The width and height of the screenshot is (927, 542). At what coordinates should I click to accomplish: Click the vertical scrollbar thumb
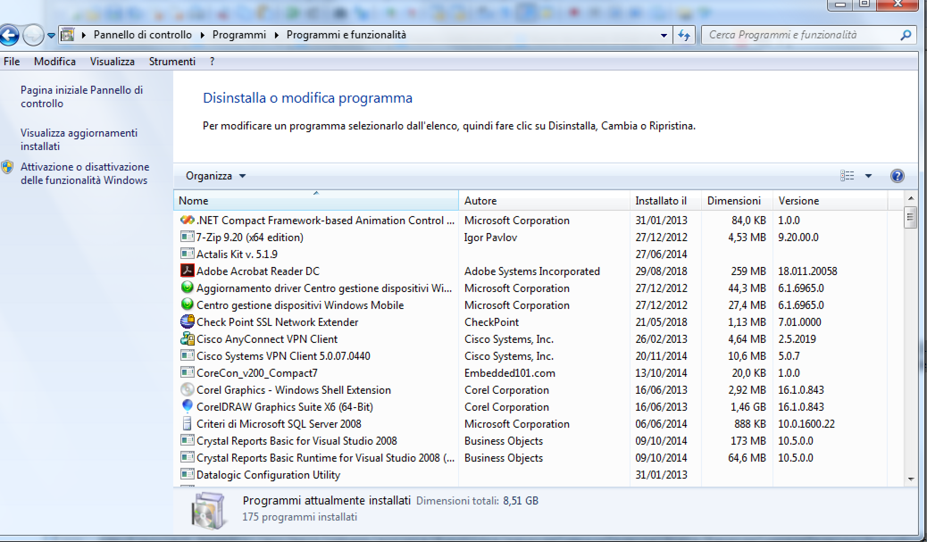point(911,217)
